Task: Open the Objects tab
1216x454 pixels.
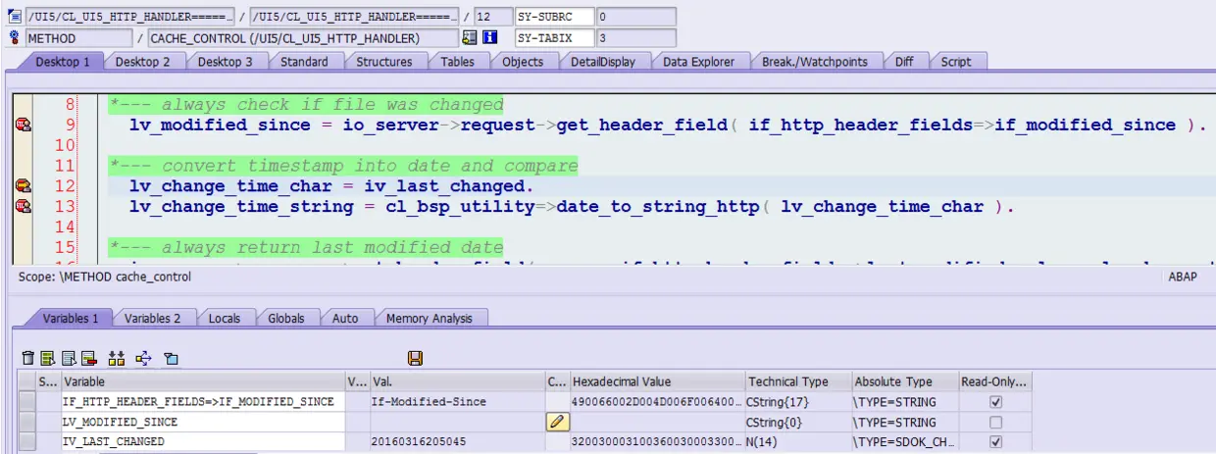Action: coord(523,61)
